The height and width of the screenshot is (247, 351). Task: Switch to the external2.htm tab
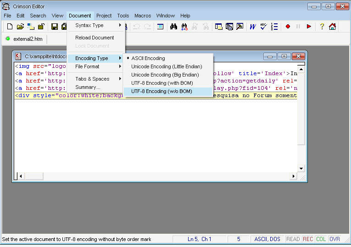pyautogui.click(x=25, y=39)
